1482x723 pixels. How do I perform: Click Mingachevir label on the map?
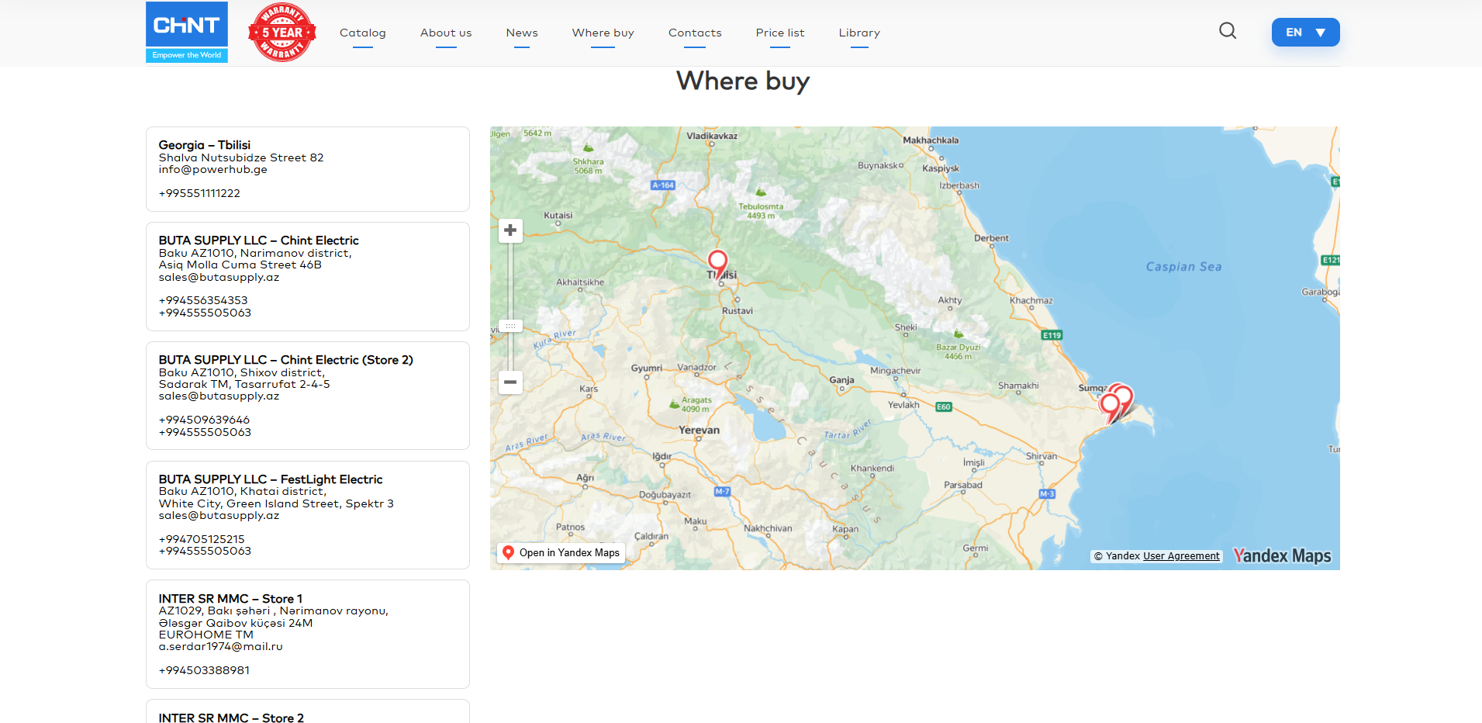(896, 371)
